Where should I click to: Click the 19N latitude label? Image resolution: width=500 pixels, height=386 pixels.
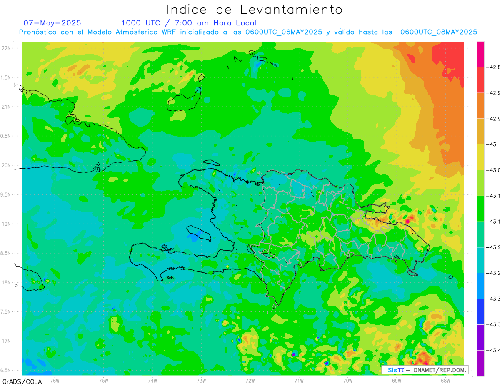pyautogui.click(x=7, y=224)
